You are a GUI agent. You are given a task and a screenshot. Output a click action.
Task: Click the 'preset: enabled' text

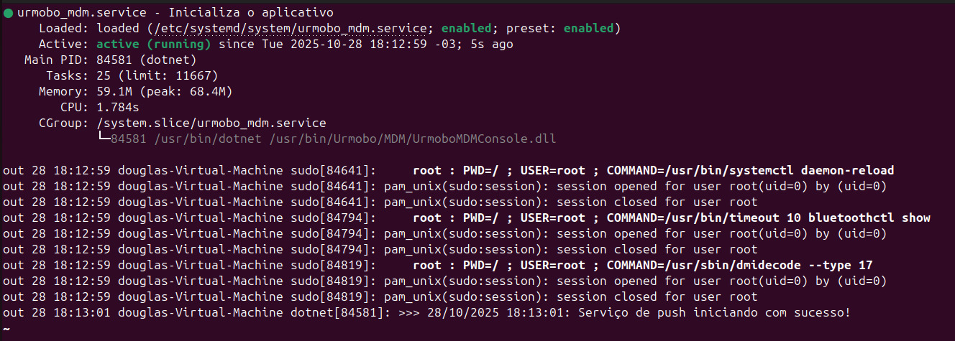pyautogui.click(x=559, y=29)
